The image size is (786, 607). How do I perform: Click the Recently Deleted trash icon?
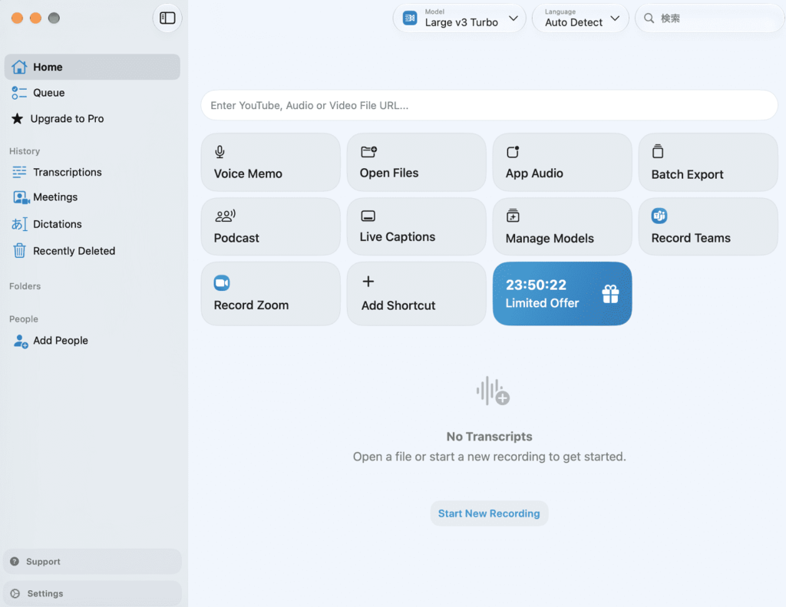pos(19,250)
